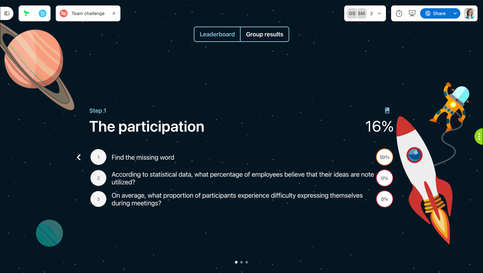Viewport: 483px width, 273px height.
Task: Go to previous step arrow
Action: coord(79,157)
